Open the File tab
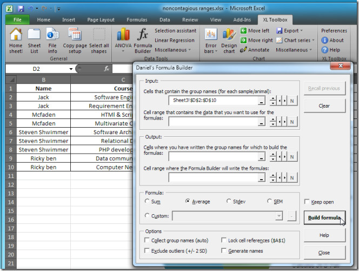Viewport: 359px width, 271px height. tap(17, 19)
